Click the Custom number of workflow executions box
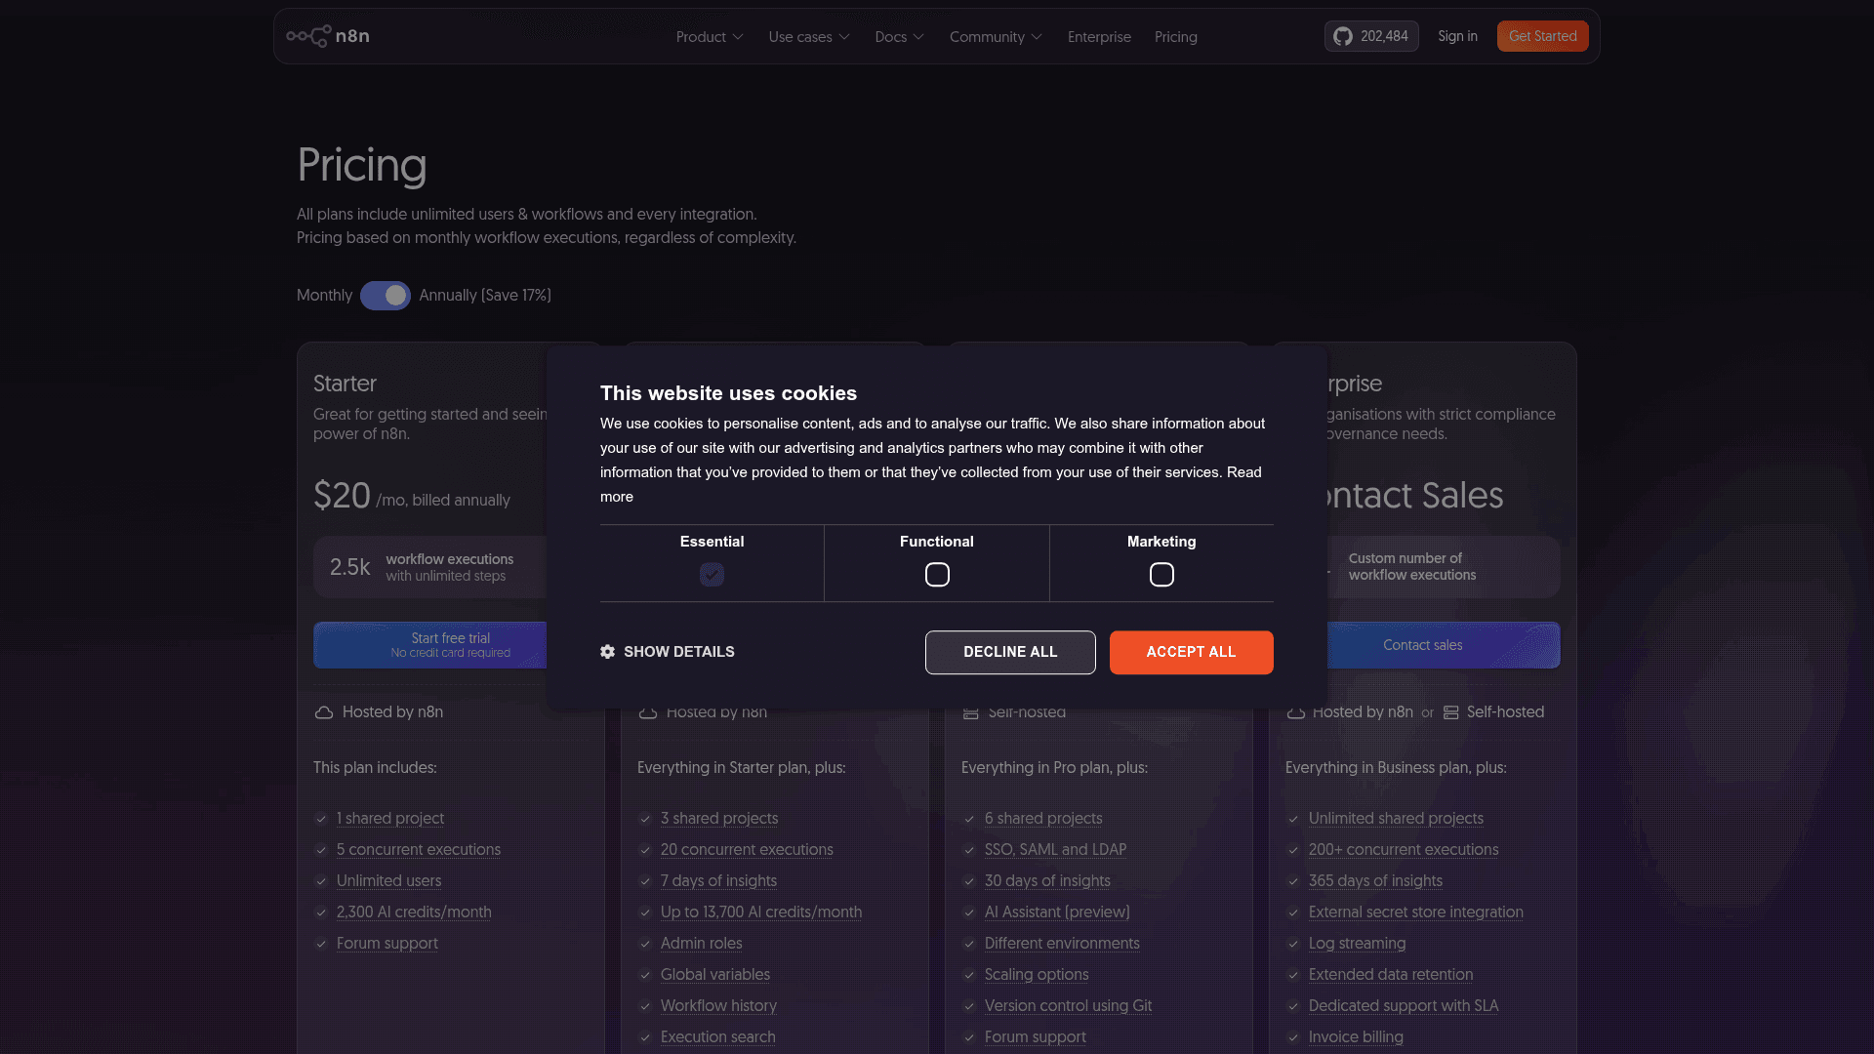1874x1054 pixels. tap(1443, 567)
